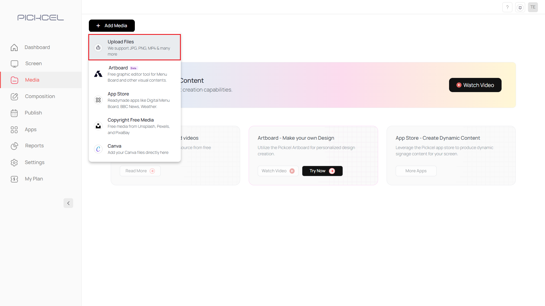Select the Upload Files icon in the dropdown
The image size is (545, 306).
(98, 48)
